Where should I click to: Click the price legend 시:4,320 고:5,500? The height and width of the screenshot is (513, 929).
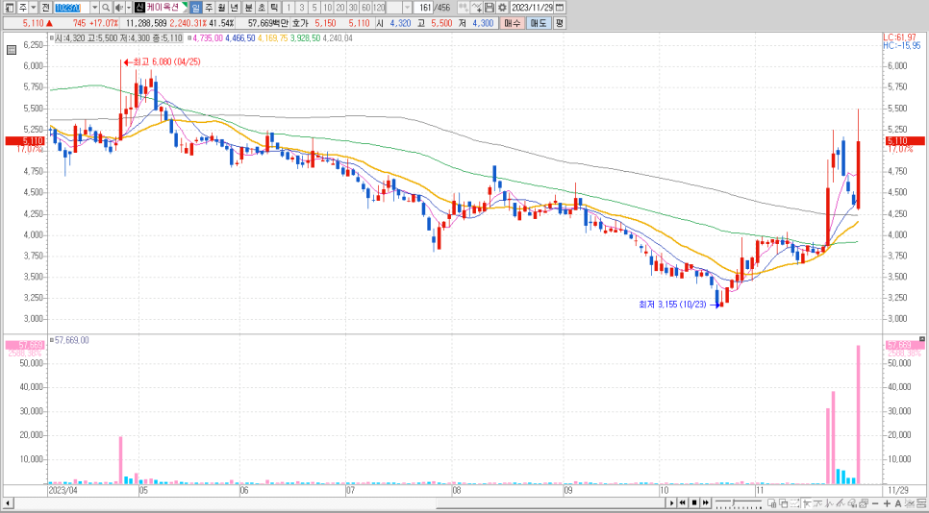coord(116,37)
